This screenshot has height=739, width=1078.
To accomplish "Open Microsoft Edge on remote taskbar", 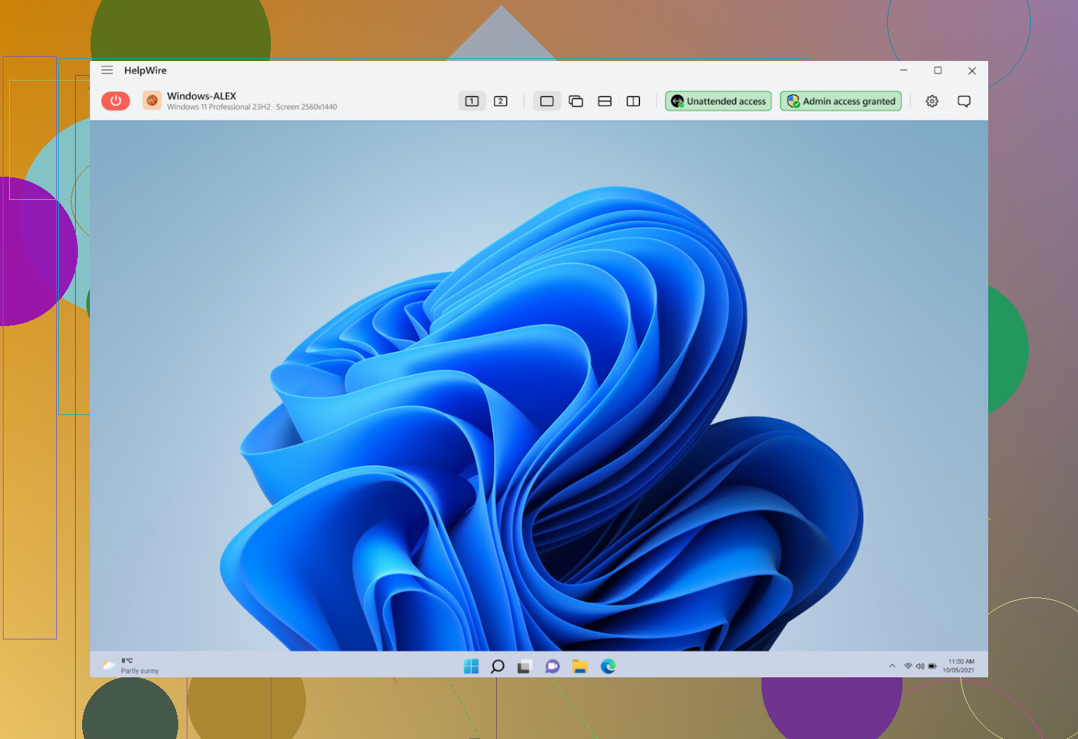I will (x=608, y=666).
